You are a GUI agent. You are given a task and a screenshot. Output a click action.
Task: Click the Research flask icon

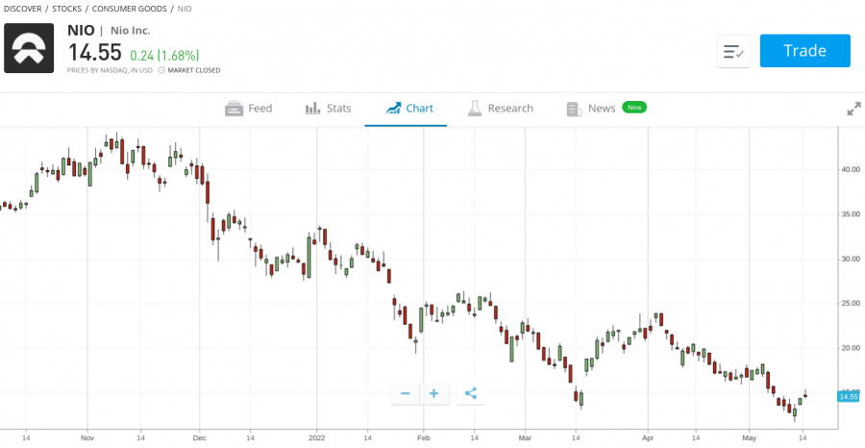point(475,108)
